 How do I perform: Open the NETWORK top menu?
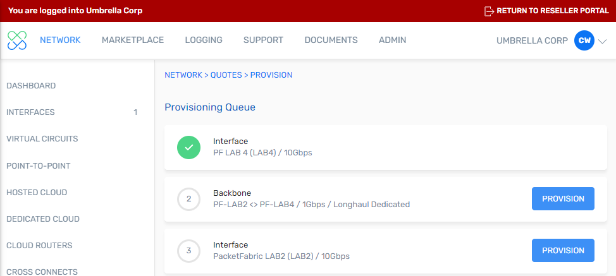[60, 40]
